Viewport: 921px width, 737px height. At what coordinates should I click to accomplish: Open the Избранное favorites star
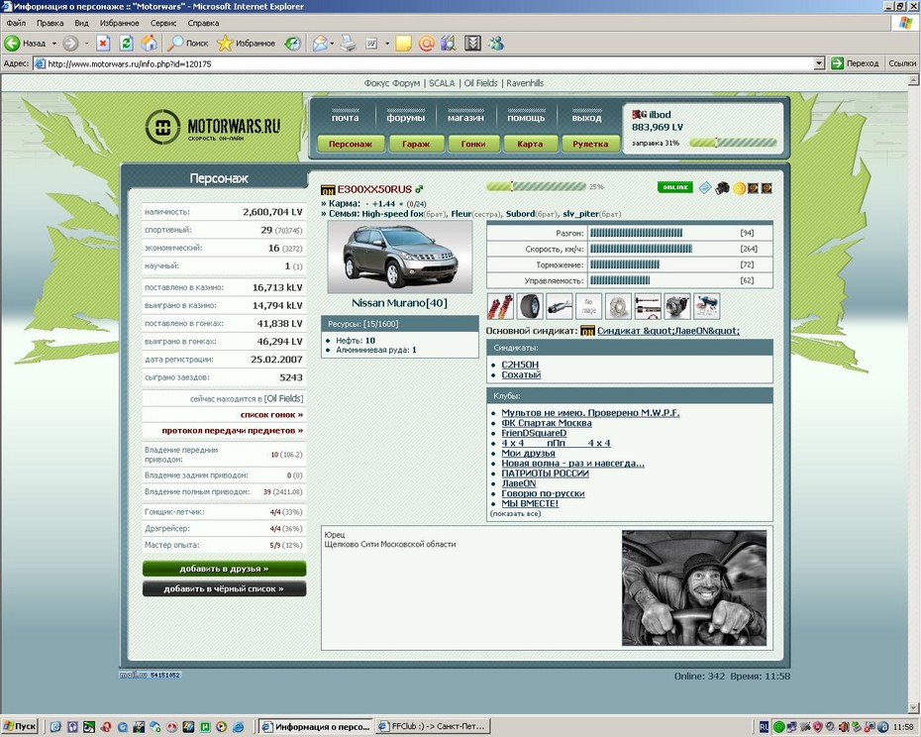pos(246,43)
